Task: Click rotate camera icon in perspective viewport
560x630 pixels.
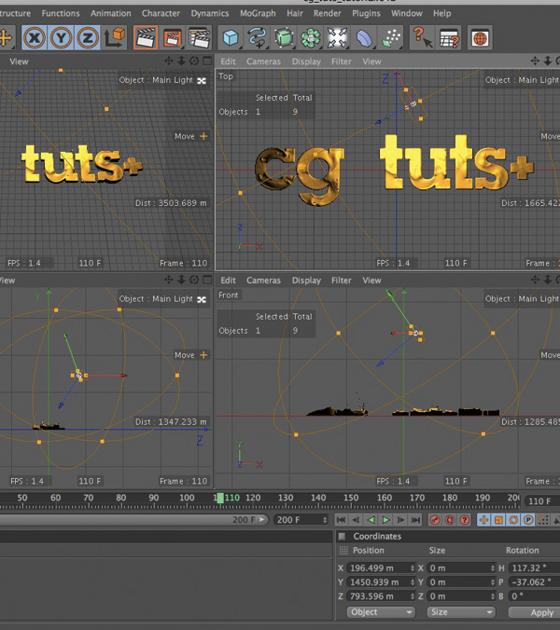Action: [194, 62]
